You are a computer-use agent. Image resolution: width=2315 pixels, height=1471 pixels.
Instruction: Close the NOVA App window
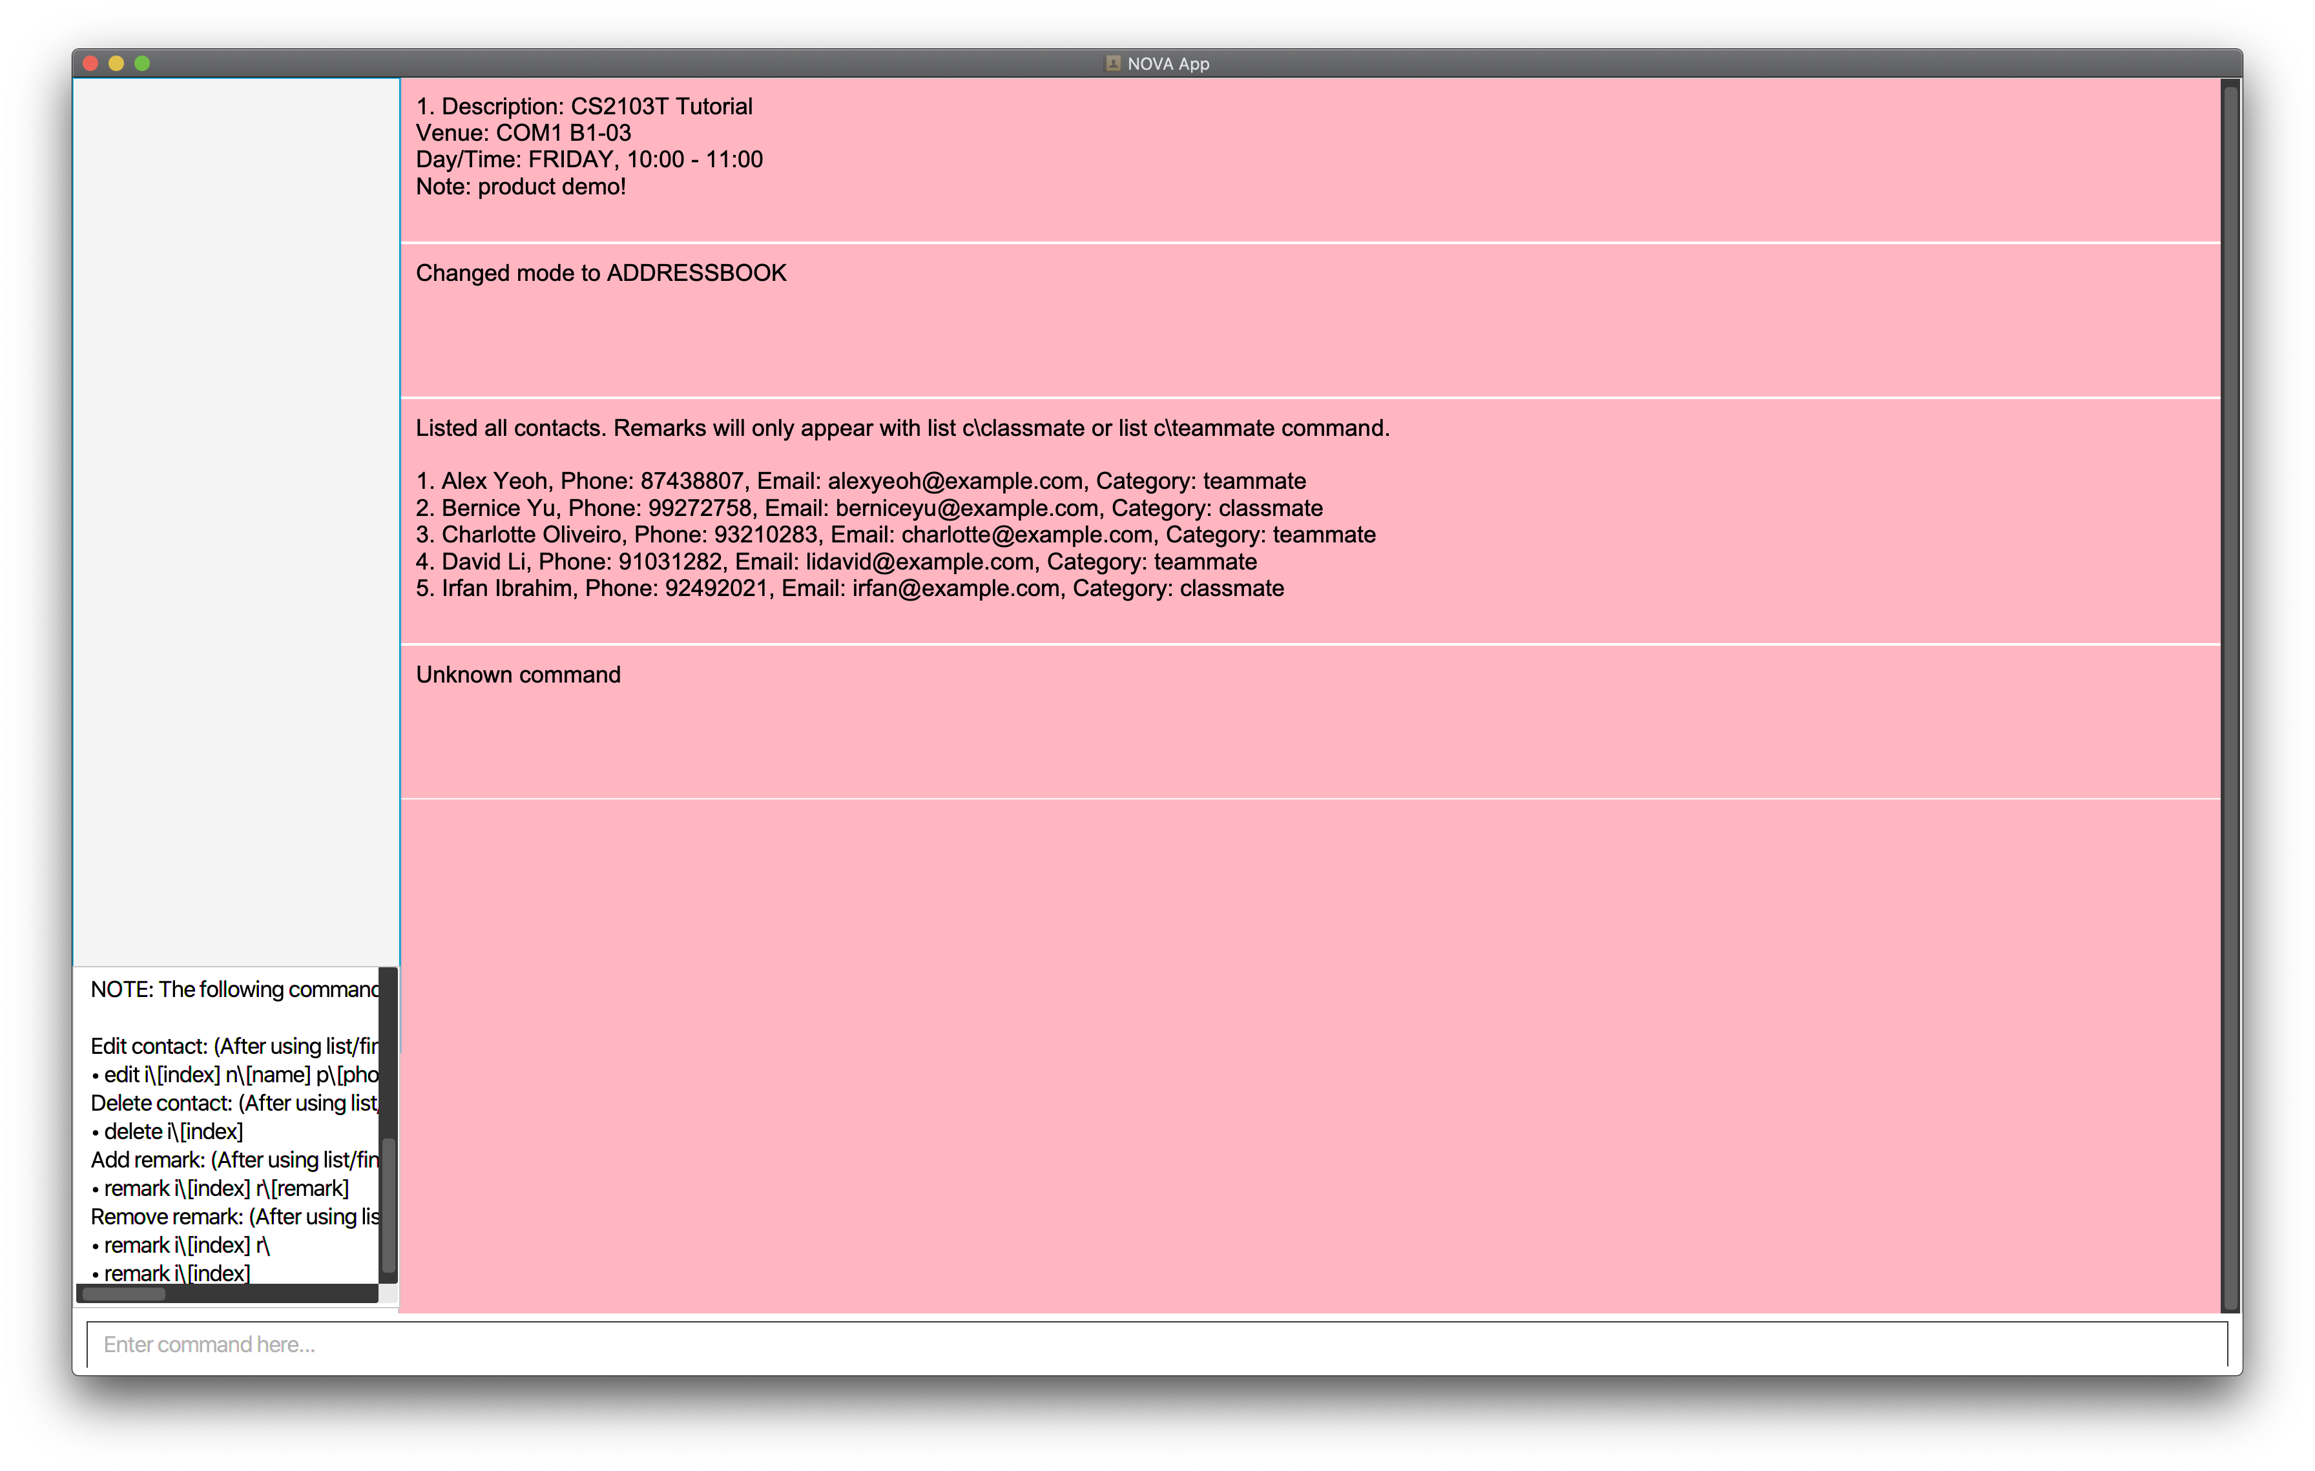(x=90, y=63)
